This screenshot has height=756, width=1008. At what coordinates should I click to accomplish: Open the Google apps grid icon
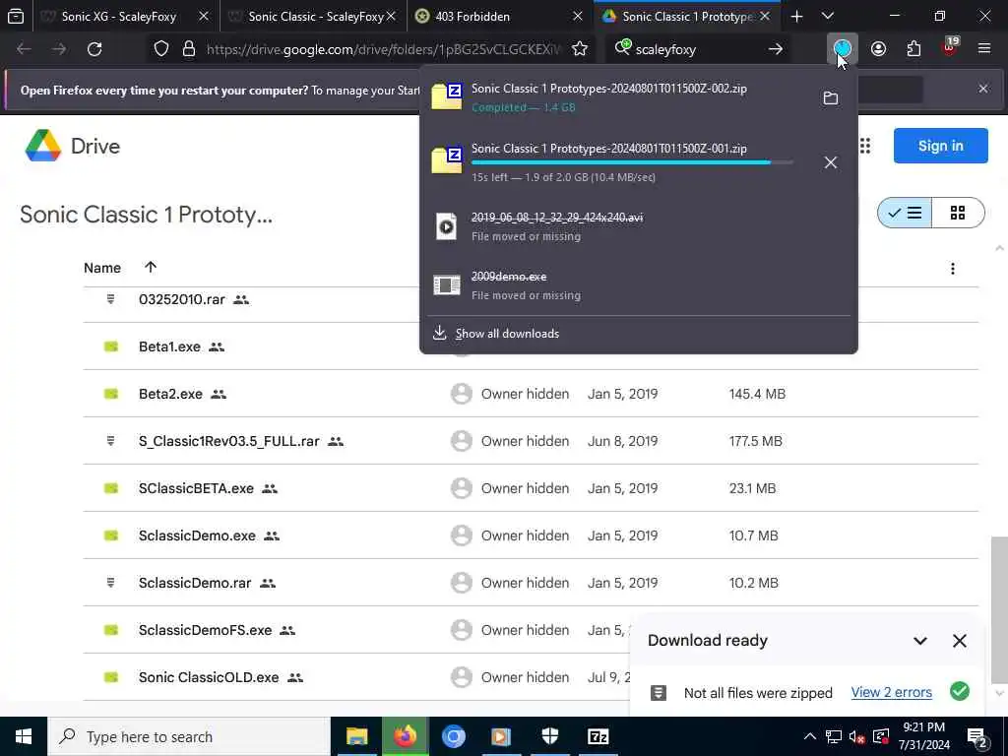tap(864, 146)
